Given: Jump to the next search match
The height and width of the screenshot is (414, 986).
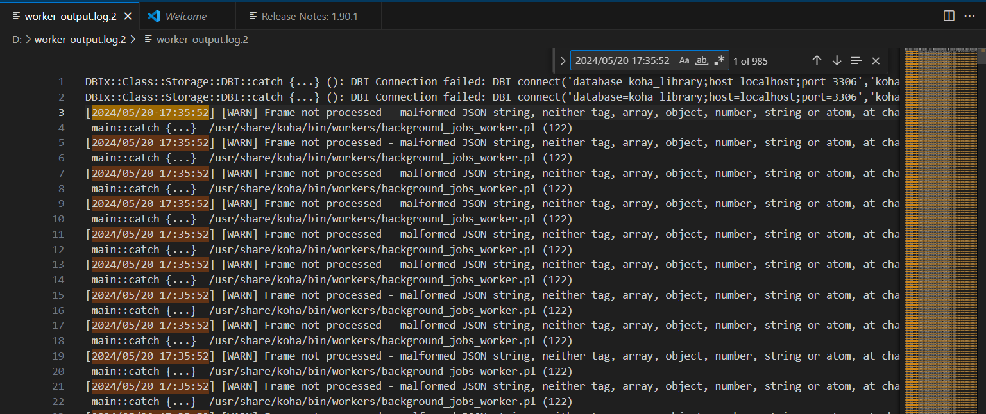Looking at the screenshot, I should click(837, 60).
